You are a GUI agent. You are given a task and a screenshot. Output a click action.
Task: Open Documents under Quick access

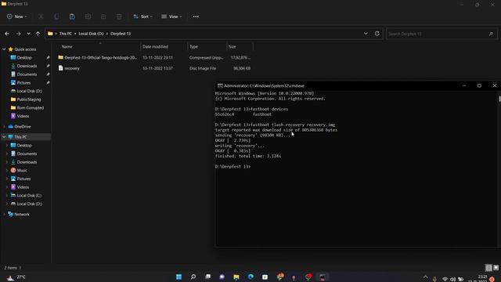tap(27, 74)
